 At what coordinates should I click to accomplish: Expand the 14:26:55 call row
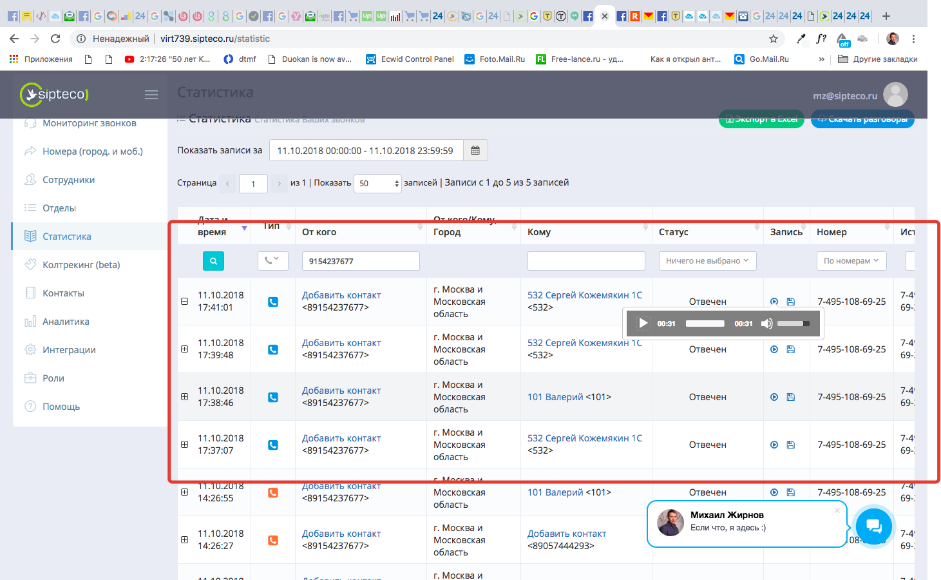click(x=184, y=492)
